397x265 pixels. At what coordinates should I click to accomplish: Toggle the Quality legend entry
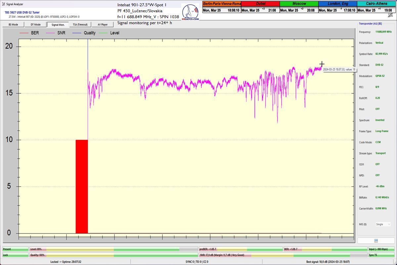coord(84,33)
